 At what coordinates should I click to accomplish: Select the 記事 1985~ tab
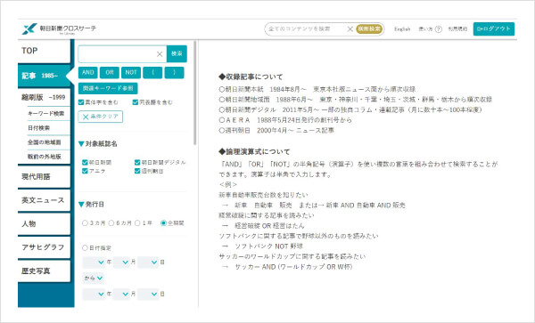tap(44, 76)
